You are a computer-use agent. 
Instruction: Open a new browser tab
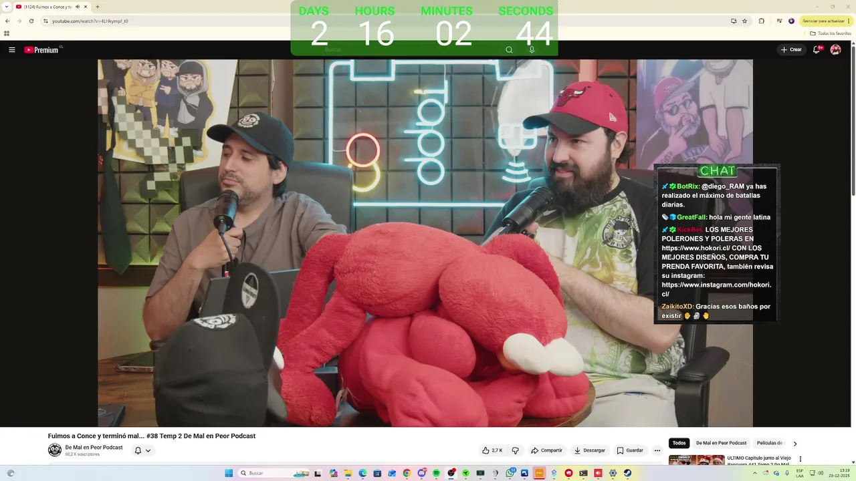tap(98, 7)
